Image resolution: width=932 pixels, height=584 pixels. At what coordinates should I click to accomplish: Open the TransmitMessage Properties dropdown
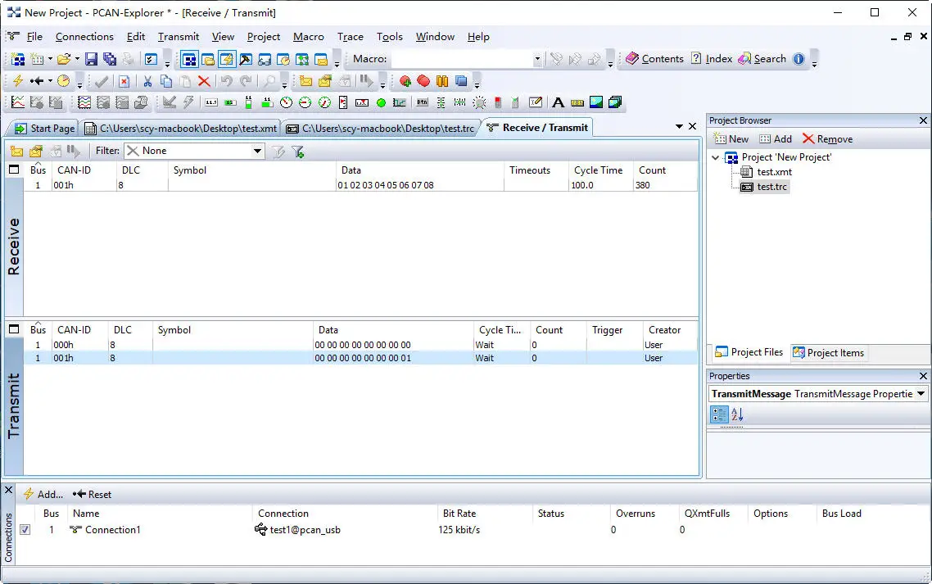pos(921,394)
